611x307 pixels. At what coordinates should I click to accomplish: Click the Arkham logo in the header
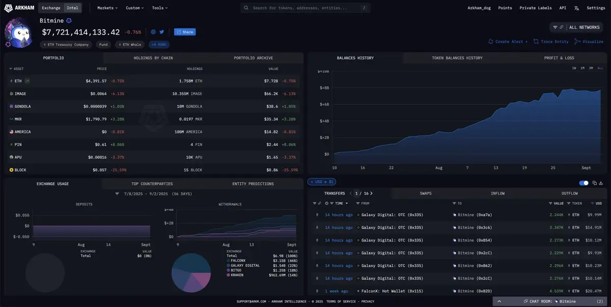(x=20, y=8)
